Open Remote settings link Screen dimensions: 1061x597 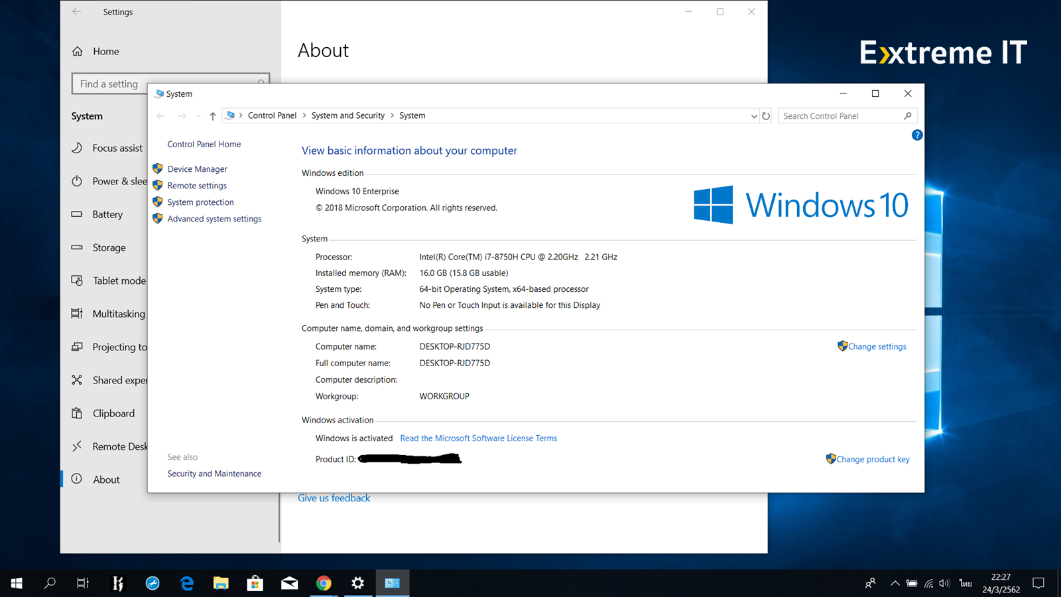coord(197,186)
